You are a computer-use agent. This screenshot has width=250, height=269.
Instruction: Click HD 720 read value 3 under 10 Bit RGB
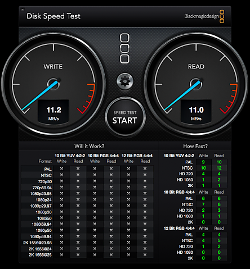click(219, 210)
